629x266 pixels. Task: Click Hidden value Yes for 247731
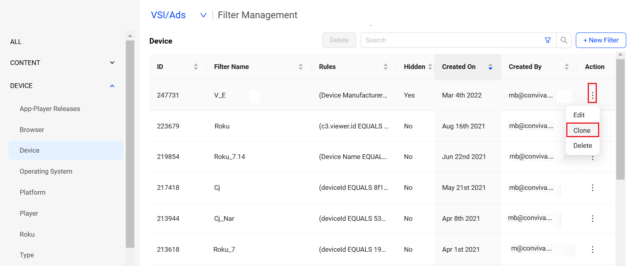(409, 95)
